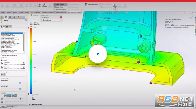Click the min value stepper arrows
The image size is (196, 109).
point(24,67)
